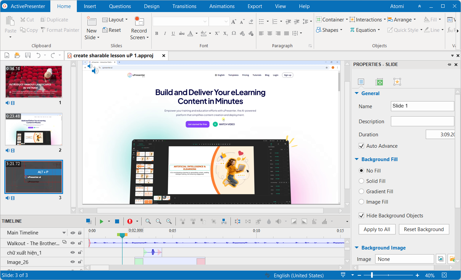Stop timeline playback

[x=117, y=221]
